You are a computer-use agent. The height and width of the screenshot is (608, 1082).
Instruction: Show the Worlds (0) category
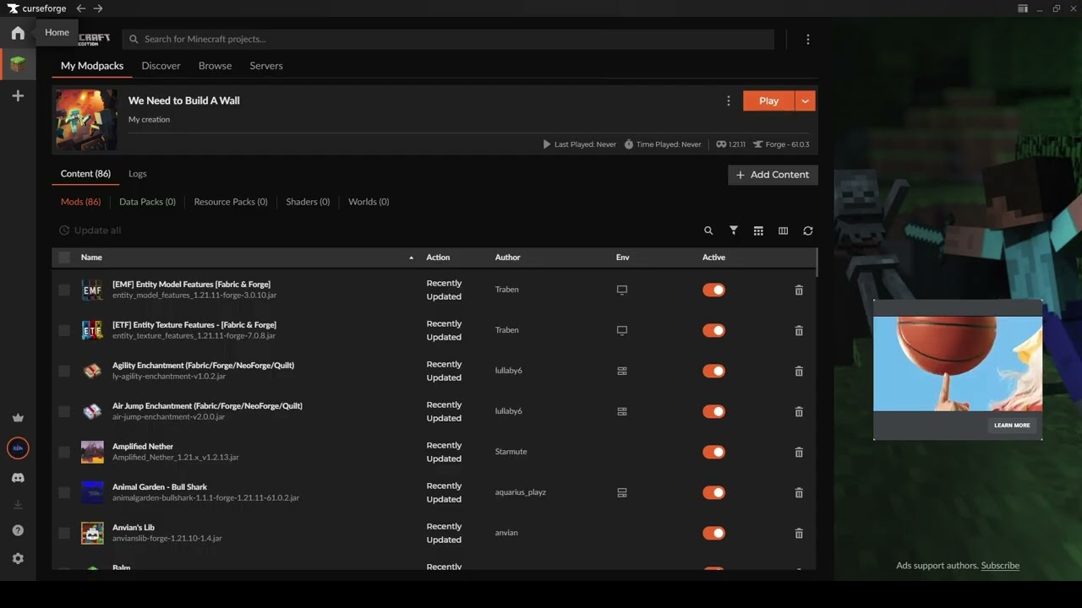coord(369,202)
